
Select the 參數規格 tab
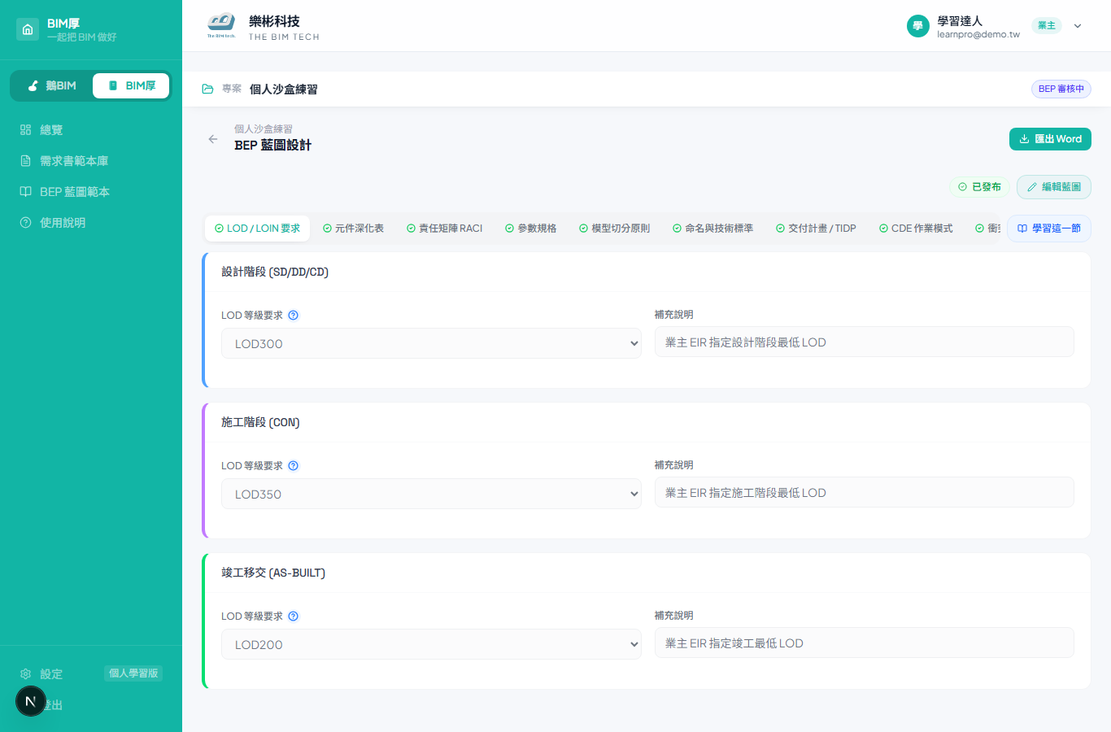point(530,229)
